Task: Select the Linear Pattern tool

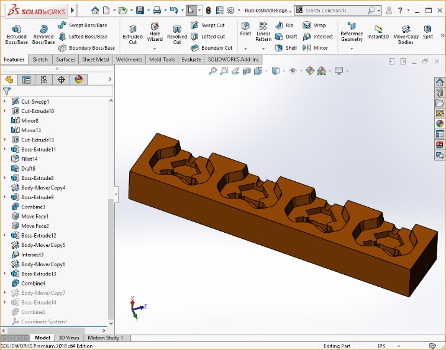Action: pyautogui.click(x=263, y=32)
